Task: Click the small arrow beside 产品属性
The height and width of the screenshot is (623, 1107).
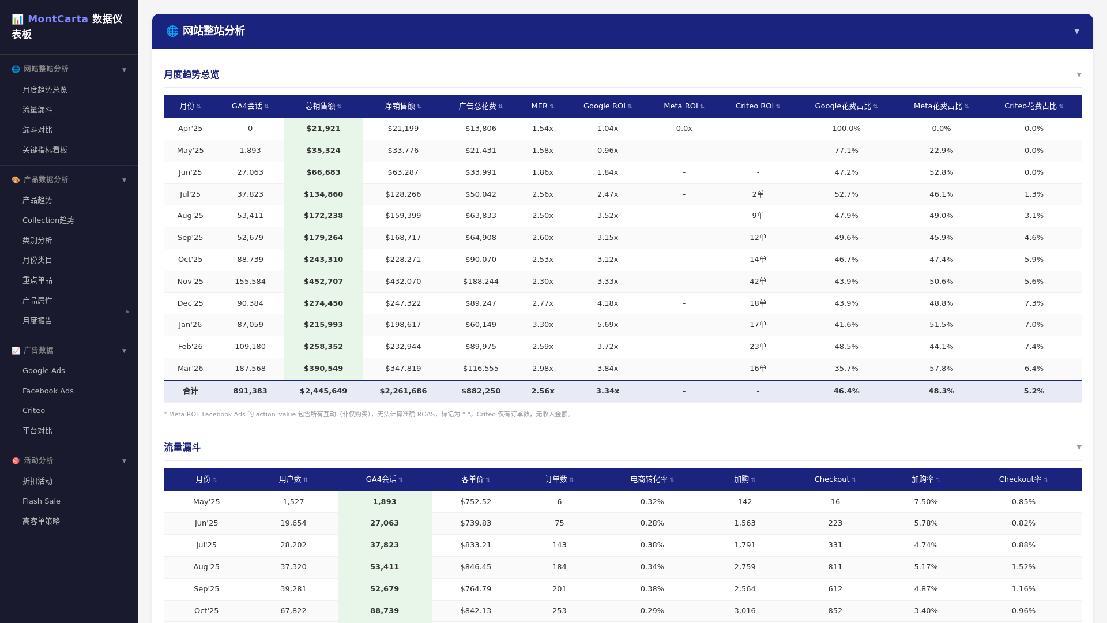Action: [x=128, y=311]
